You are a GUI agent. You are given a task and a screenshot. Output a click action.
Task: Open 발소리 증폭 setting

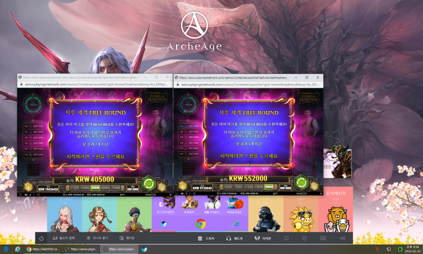[x=63, y=238]
